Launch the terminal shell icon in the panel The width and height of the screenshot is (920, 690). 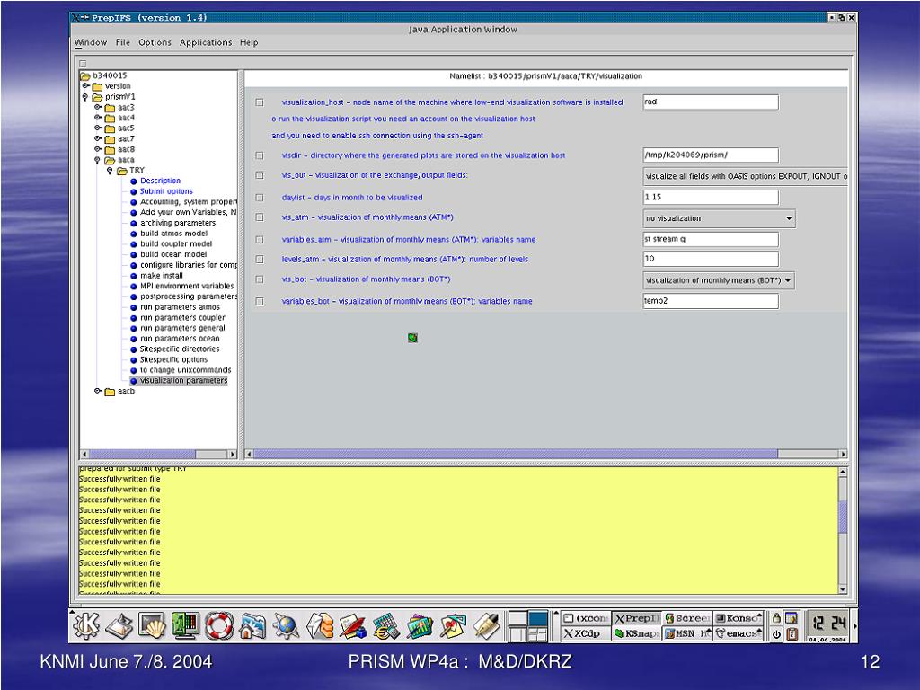point(151,626)
